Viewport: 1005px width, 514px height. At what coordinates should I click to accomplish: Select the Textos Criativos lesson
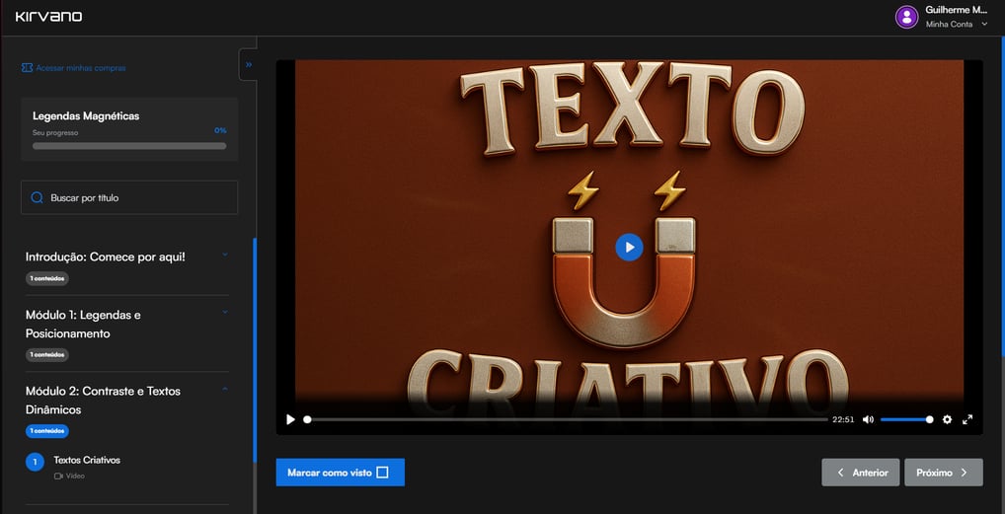click(x=87, y=461)
